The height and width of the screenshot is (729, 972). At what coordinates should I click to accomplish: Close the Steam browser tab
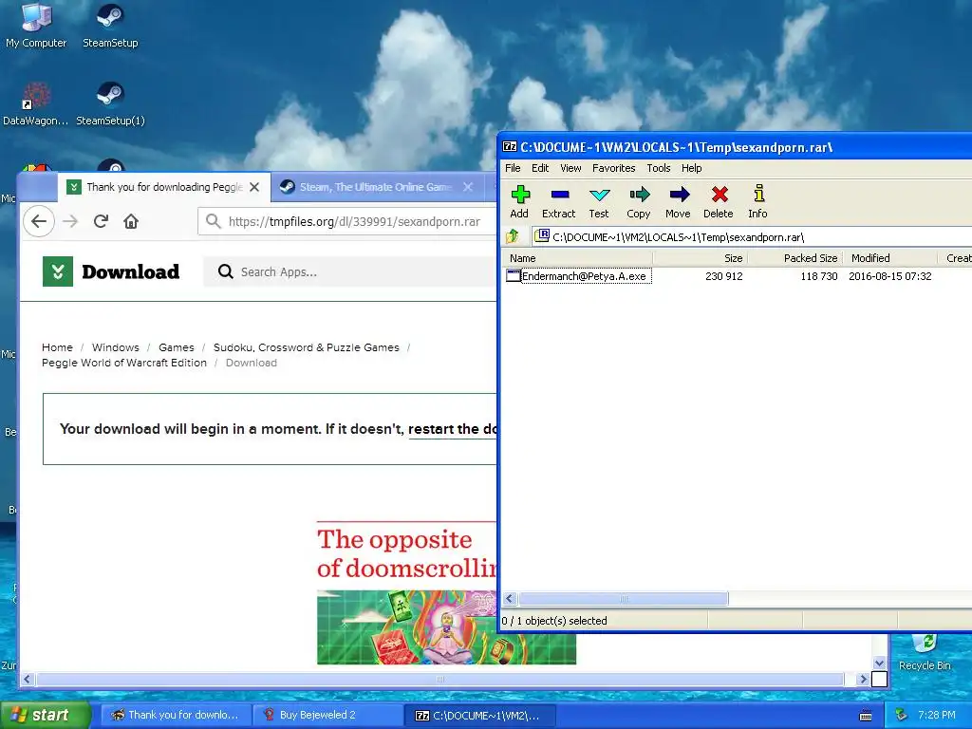coord(468,187)
